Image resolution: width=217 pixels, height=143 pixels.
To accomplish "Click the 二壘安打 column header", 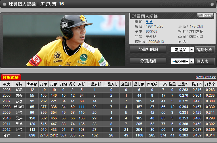I will point(94,84).
